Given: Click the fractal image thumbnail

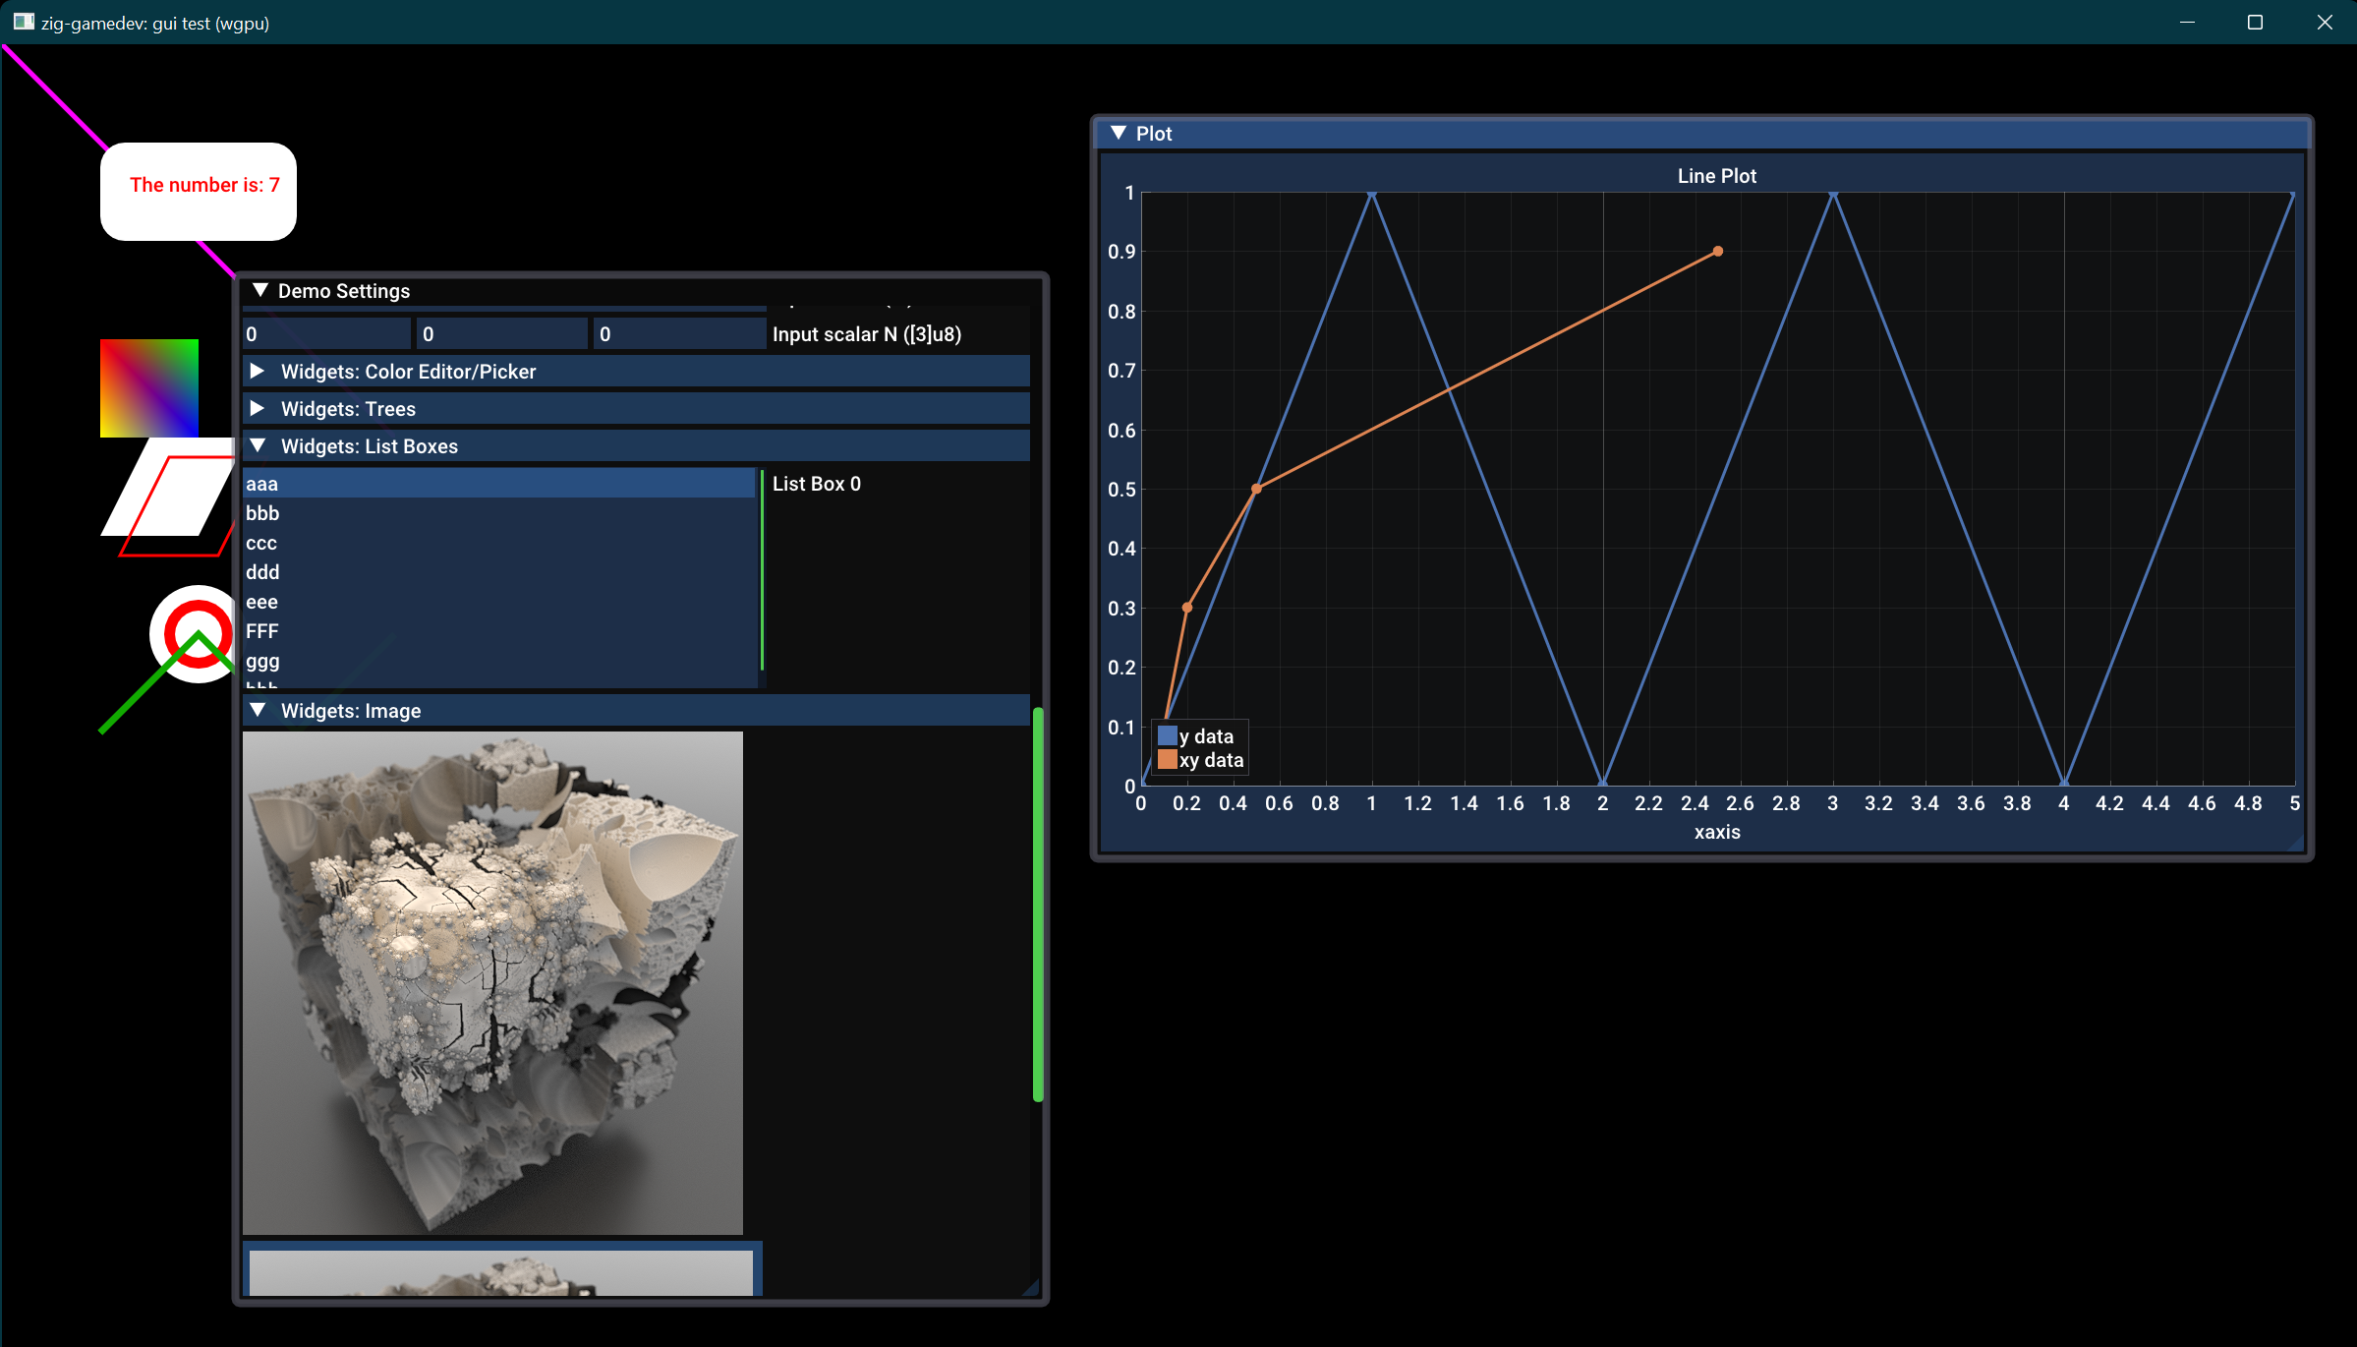Looking at the screenshot, I should click(x=493, y=983).
